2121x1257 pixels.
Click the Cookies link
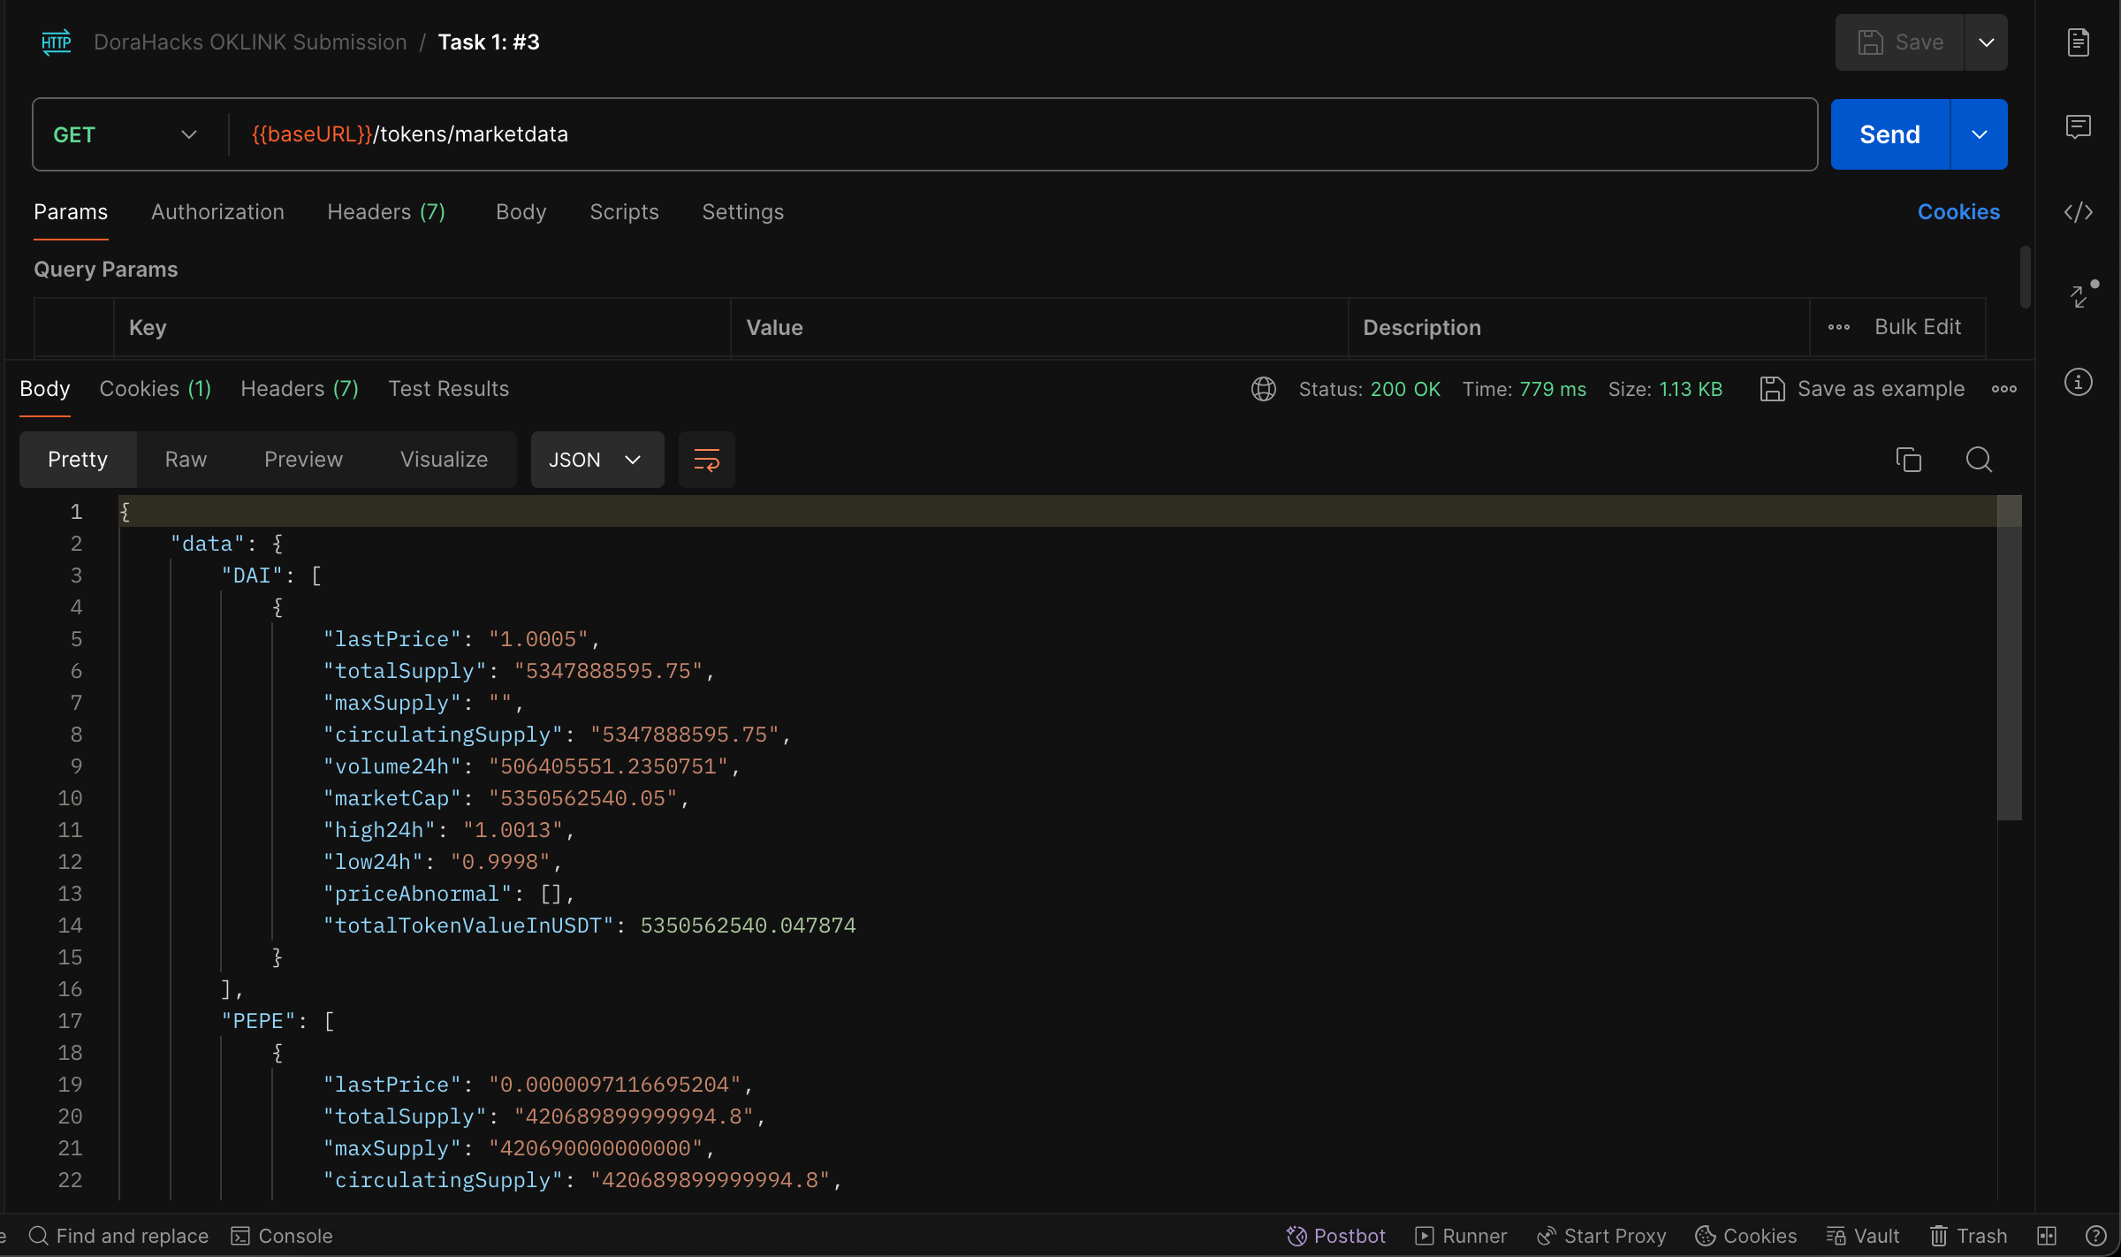[1958, 212]
